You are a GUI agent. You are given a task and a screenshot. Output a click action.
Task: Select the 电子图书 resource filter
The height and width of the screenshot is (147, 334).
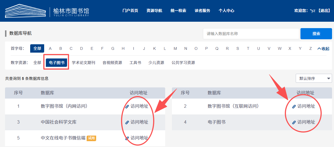coord(56,63)
